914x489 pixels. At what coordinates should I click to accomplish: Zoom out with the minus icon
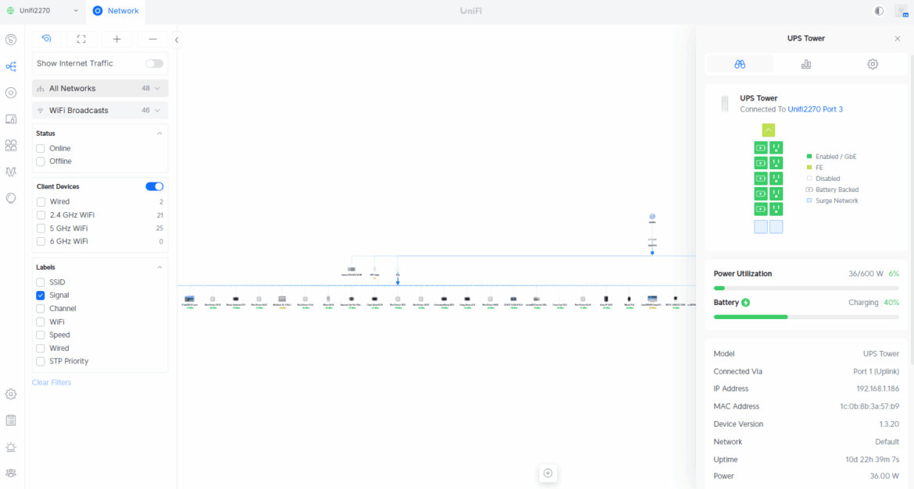tap(152, 39)
